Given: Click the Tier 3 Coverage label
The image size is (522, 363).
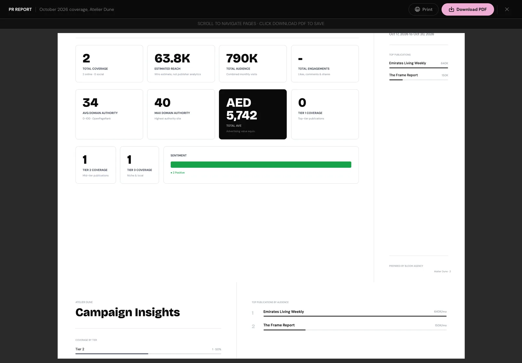Looking at the screenshot, I should tap(140, 170).
